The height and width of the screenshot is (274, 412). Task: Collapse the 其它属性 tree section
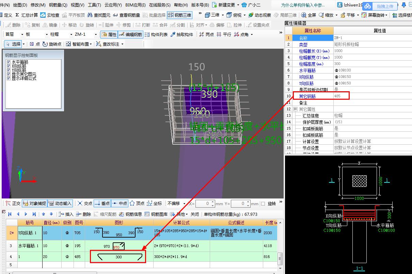295,109
